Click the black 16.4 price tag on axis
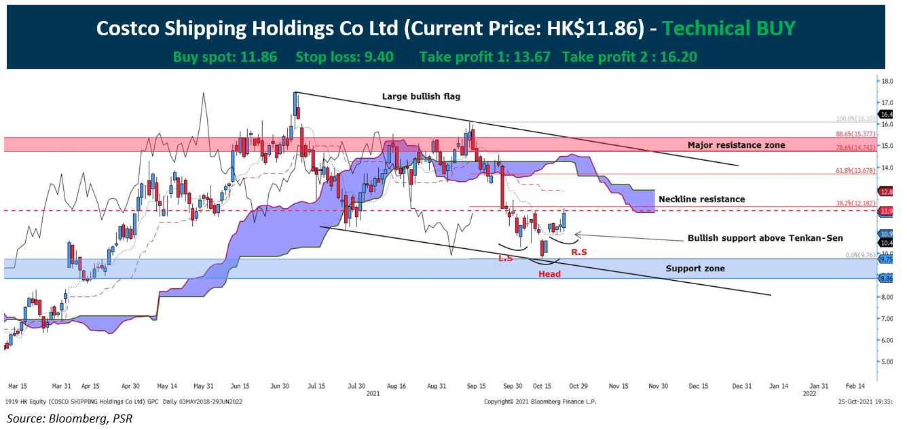907x430 pixels. [886, 115]
